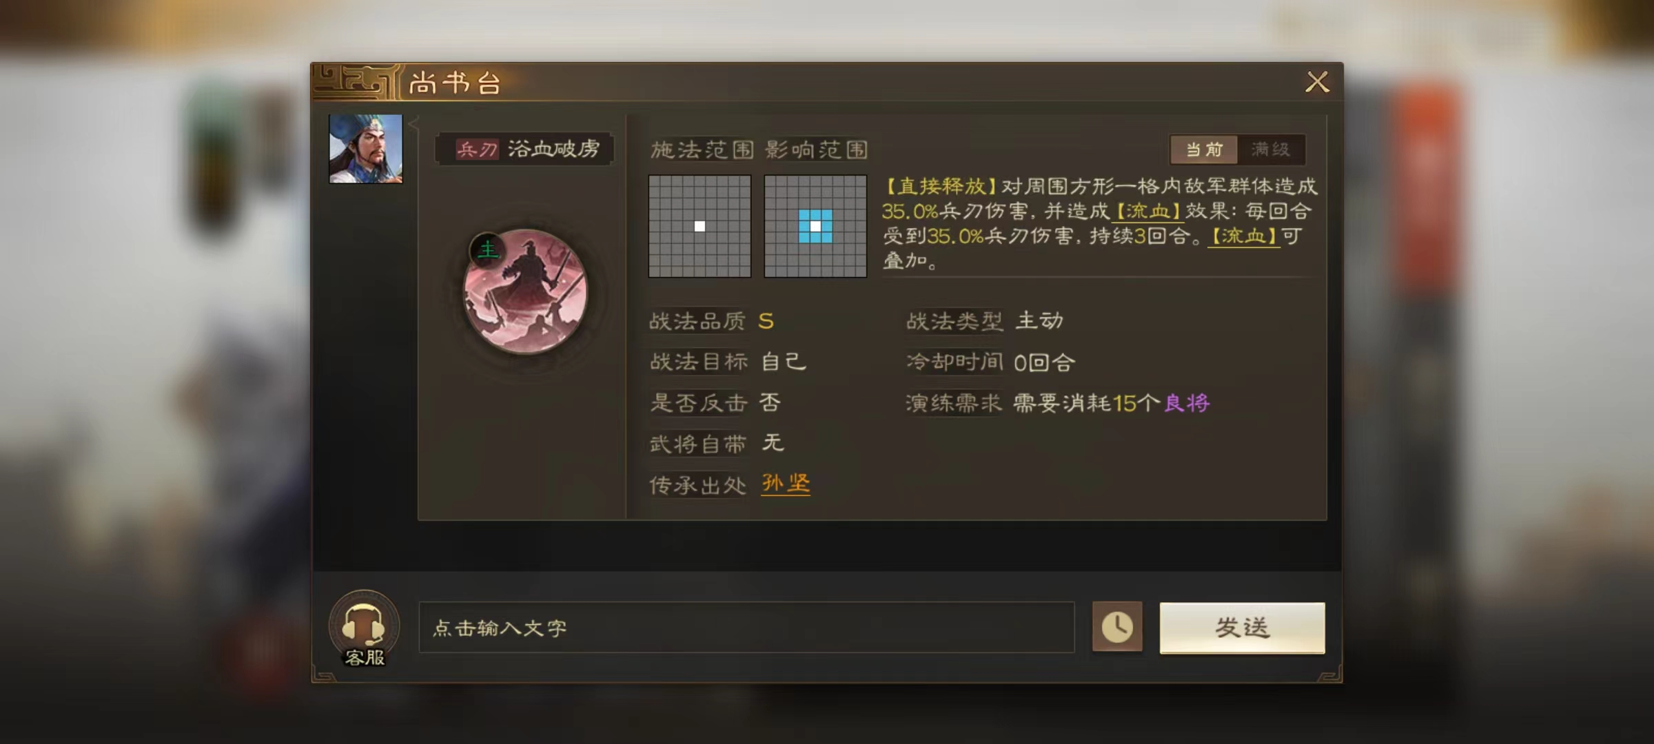The height and width of the screenshot is (744, 1654).
Task: Open chat history with the clock icon
Action: [x=1117, y=627]
